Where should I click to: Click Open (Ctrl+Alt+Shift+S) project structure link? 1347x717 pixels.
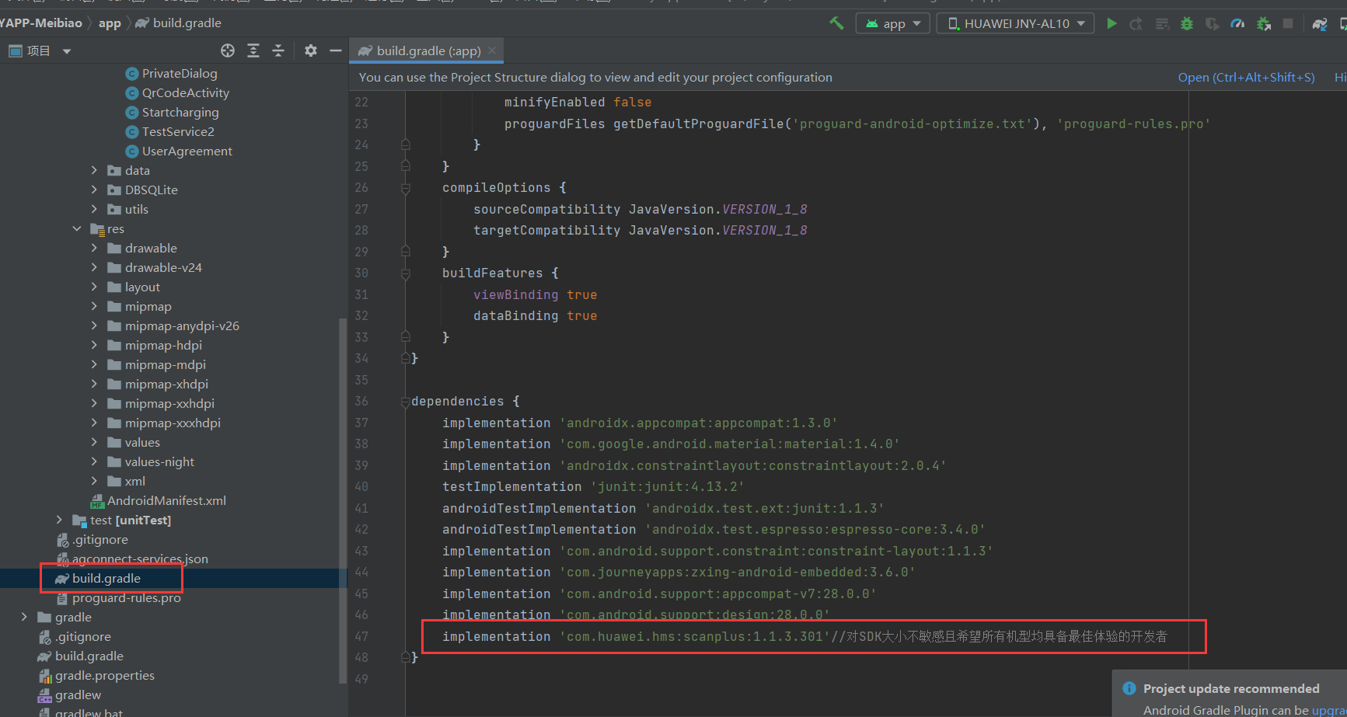tap(1246, 78)
